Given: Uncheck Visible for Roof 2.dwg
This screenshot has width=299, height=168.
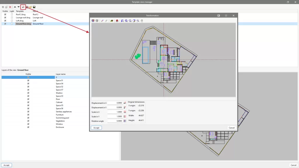Looking at the screenshot, I should tap(5, 14).
